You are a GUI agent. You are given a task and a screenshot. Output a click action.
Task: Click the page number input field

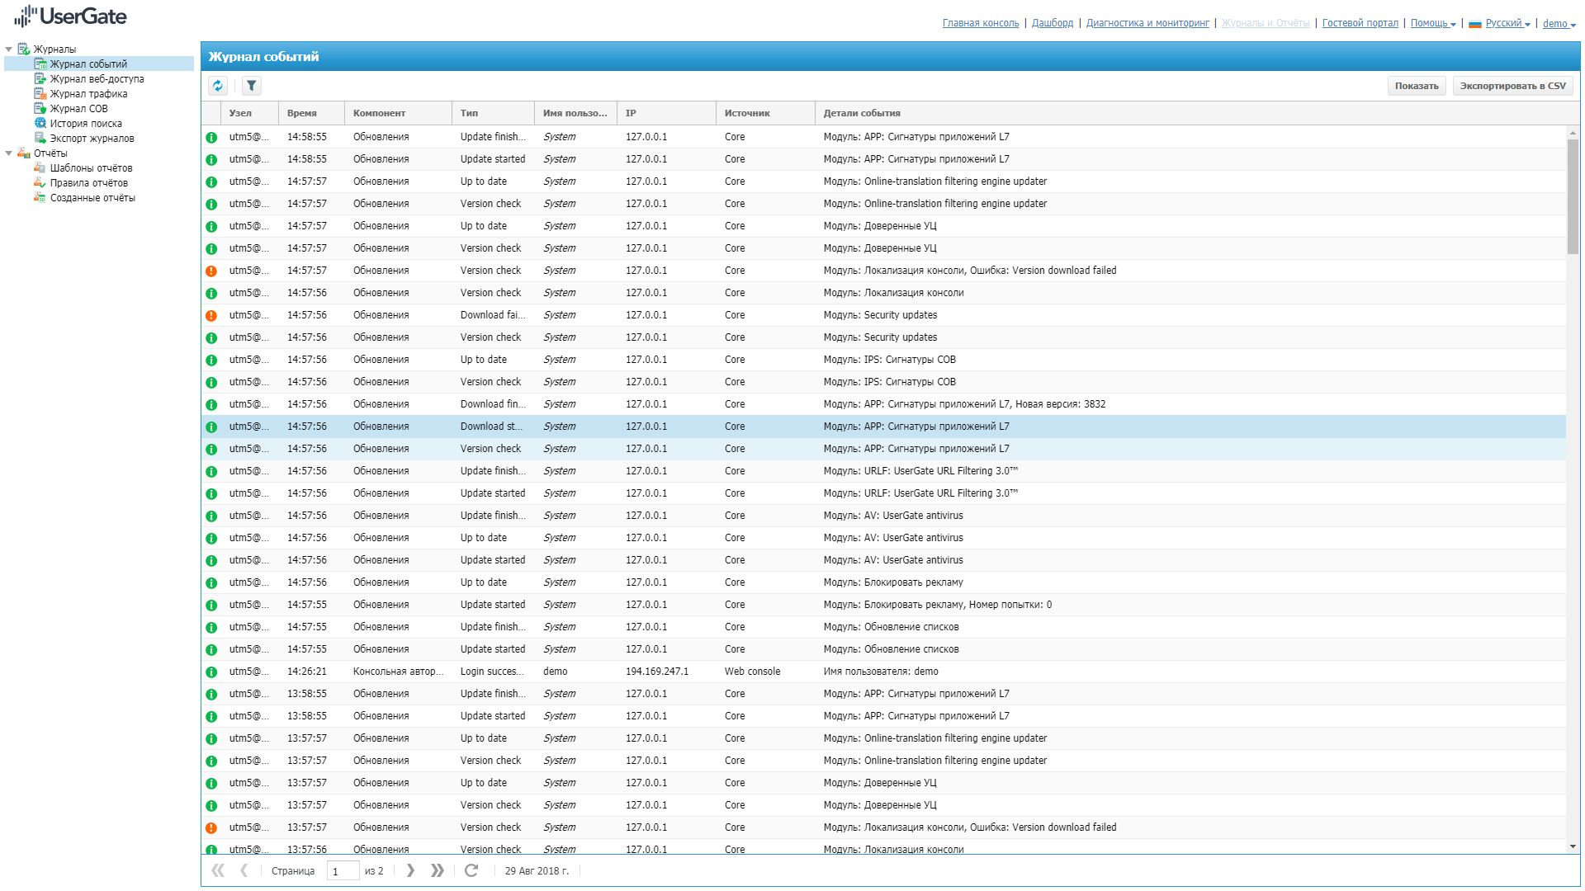pyautogui.click(x=342, y=871)
